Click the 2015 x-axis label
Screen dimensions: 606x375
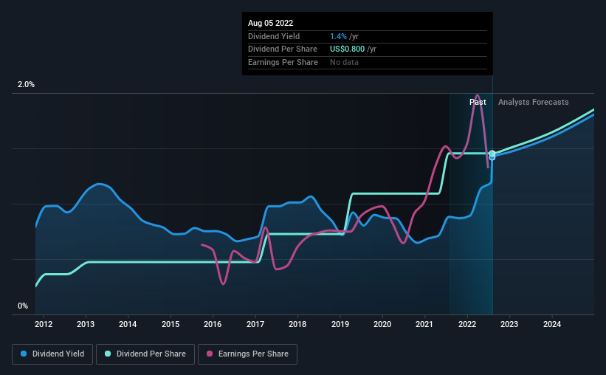pos(171,324)
